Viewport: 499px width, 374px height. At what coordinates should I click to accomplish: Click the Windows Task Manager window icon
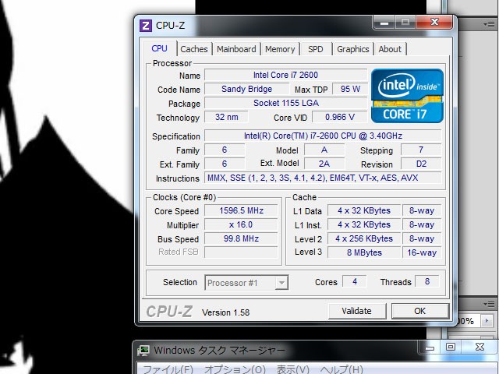(143, 351)
